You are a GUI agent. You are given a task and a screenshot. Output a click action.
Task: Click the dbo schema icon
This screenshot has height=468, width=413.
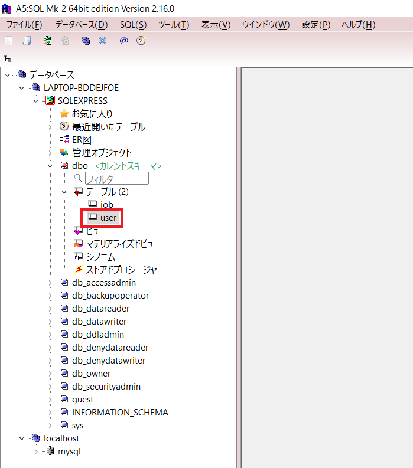(64, 165)
